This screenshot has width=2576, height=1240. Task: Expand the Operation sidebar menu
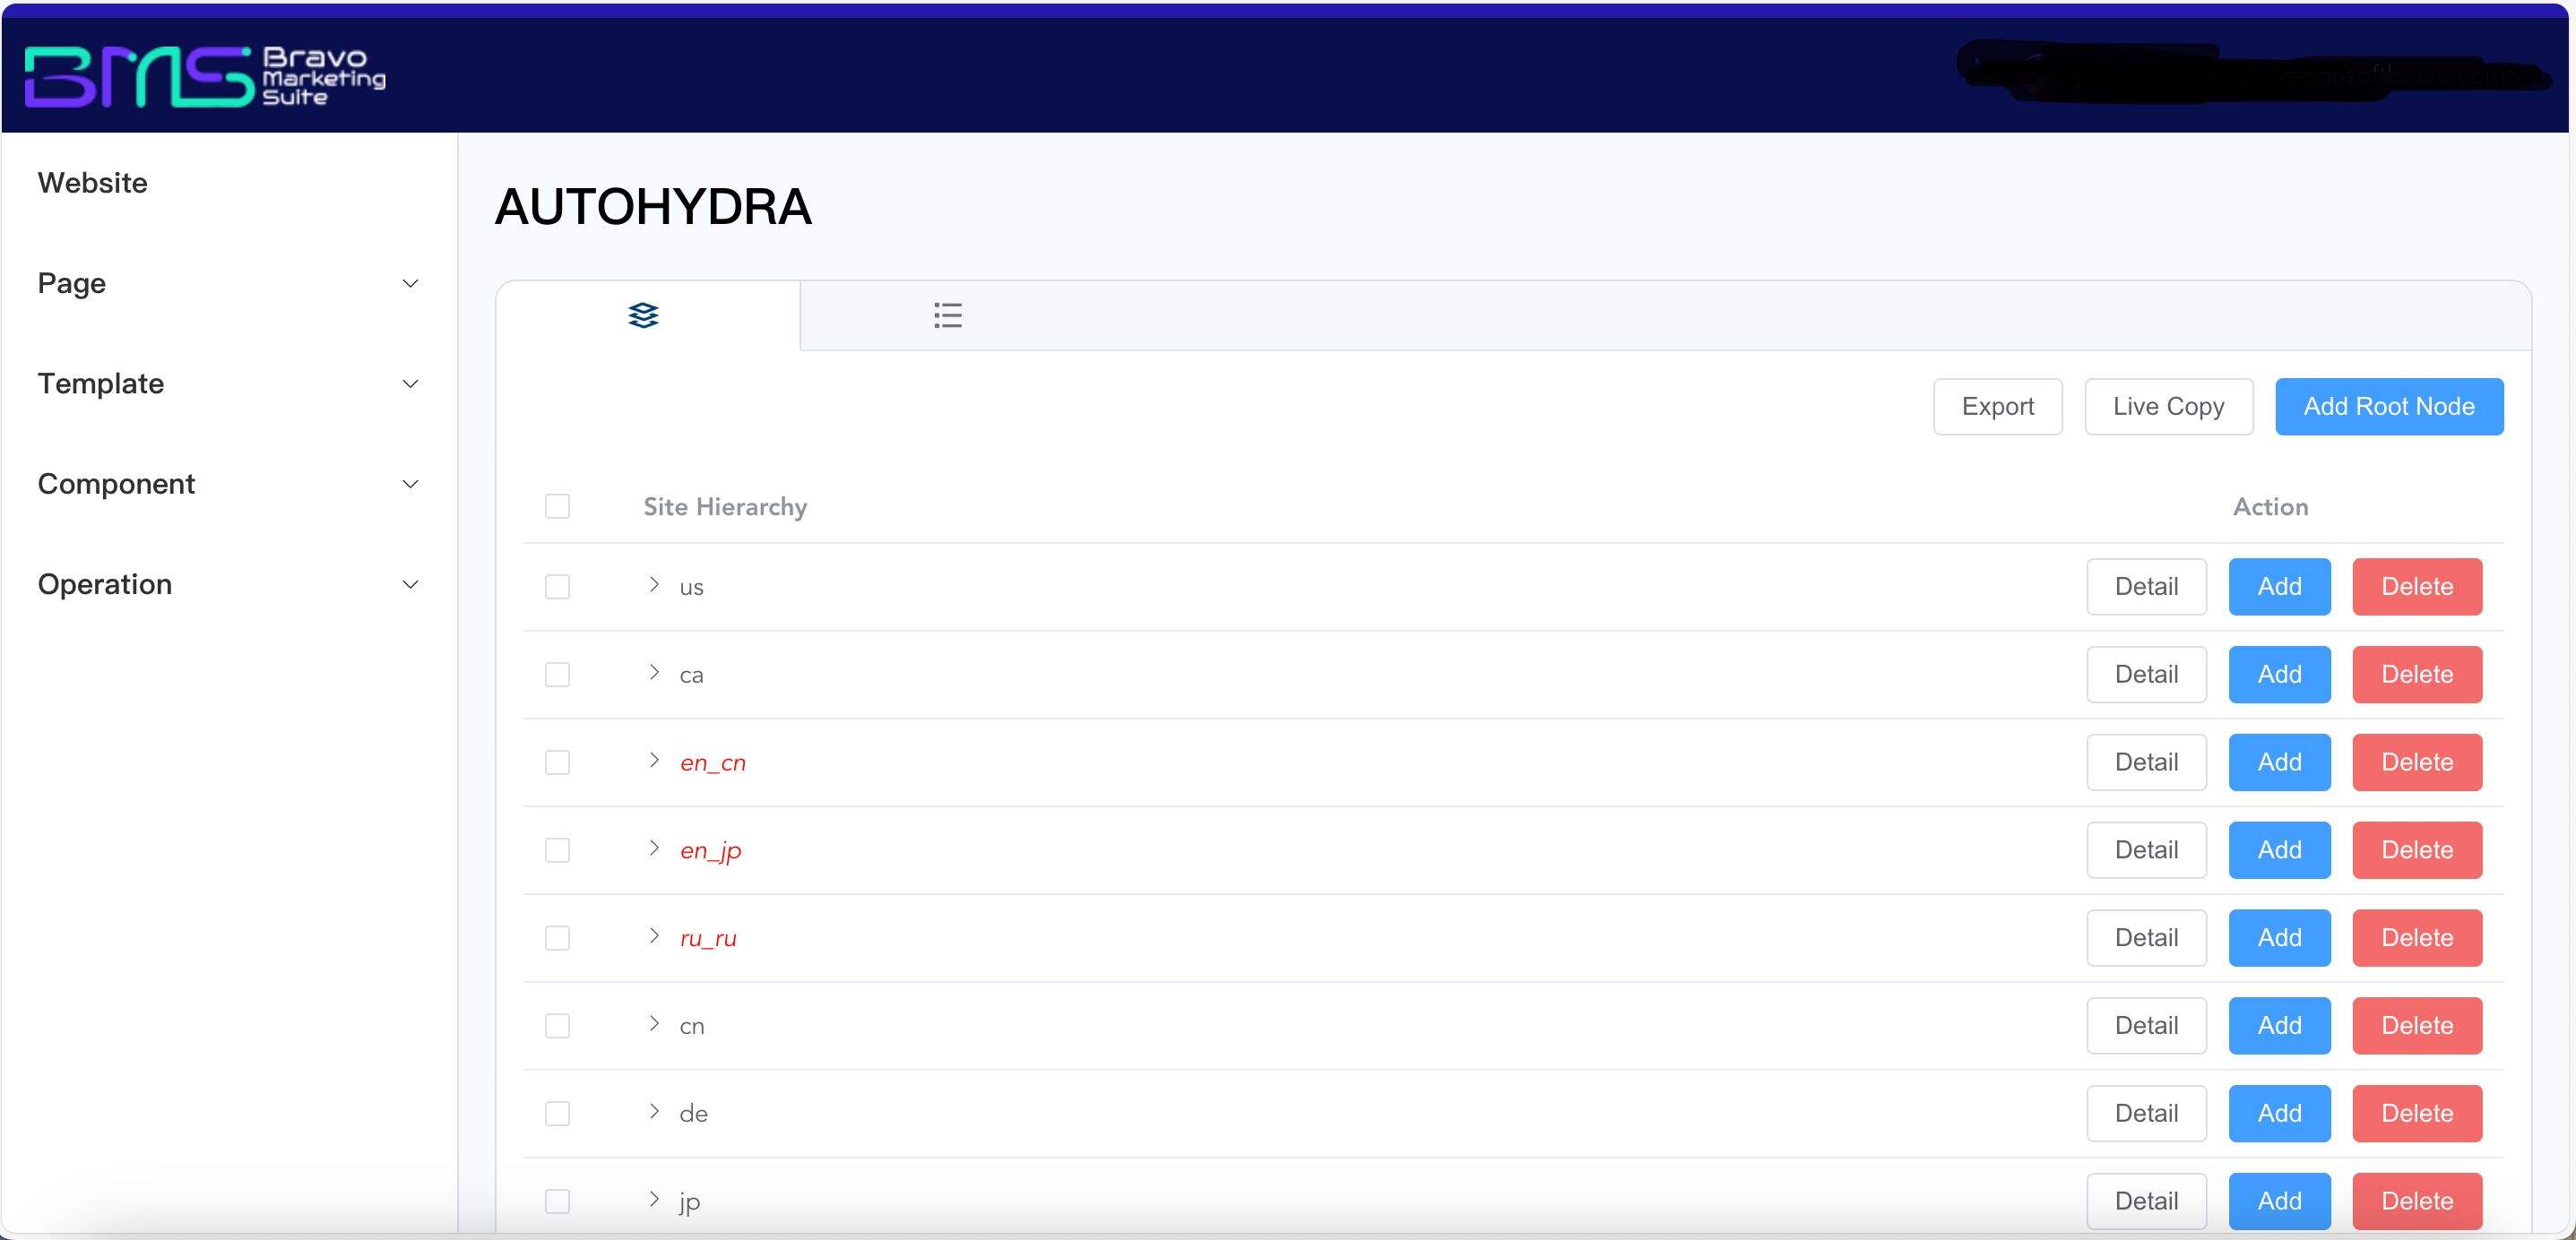point(228,584)
